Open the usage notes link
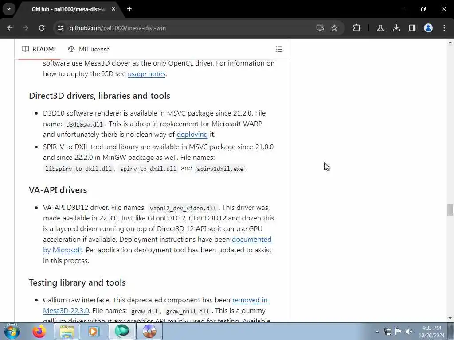Image resolution: width=454 pixels, height=340 pixels. pos(146,74)
